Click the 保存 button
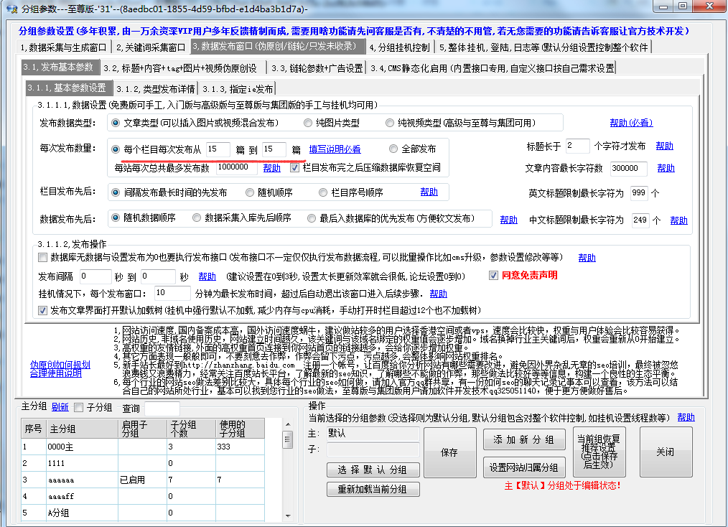Viewport: 728px width, 527px height. point(449,452)
